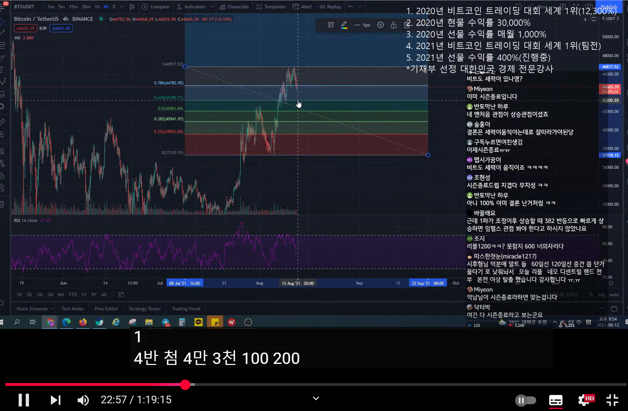
Task: Collapse the bottom panel chevron
Action: click(602, 309)
